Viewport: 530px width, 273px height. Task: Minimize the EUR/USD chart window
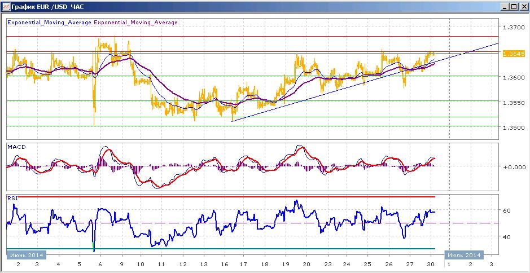pos(505,6)
